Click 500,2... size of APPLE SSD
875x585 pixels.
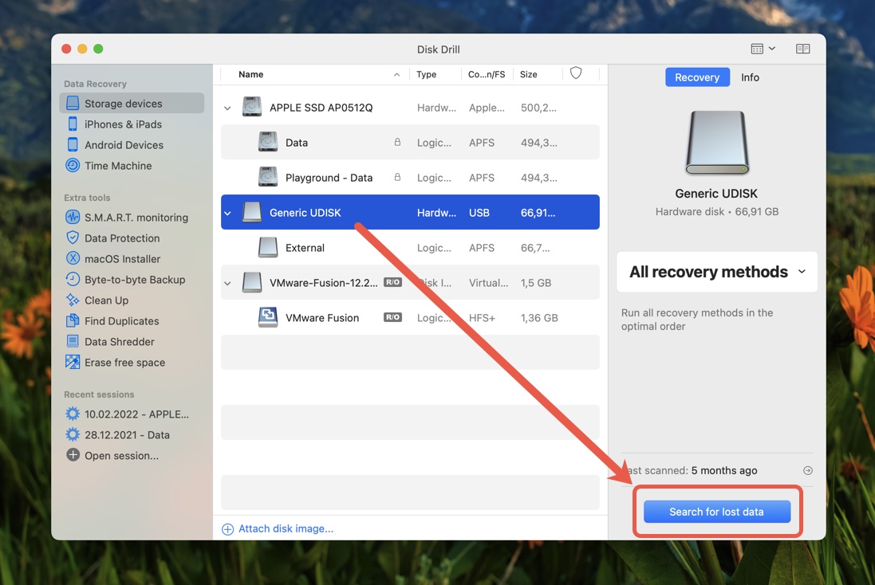pyautogui.click(x=538, y=108)
